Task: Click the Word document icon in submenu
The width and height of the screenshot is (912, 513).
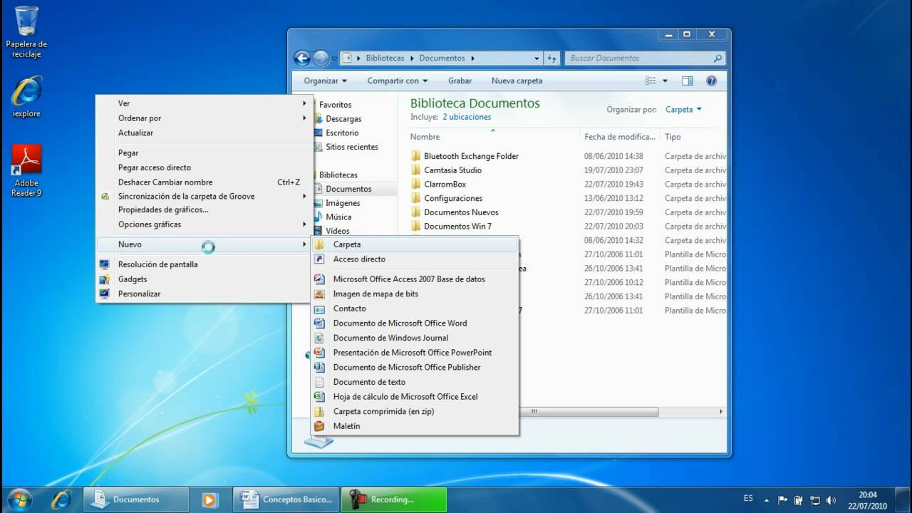Action: click(320, 323)
